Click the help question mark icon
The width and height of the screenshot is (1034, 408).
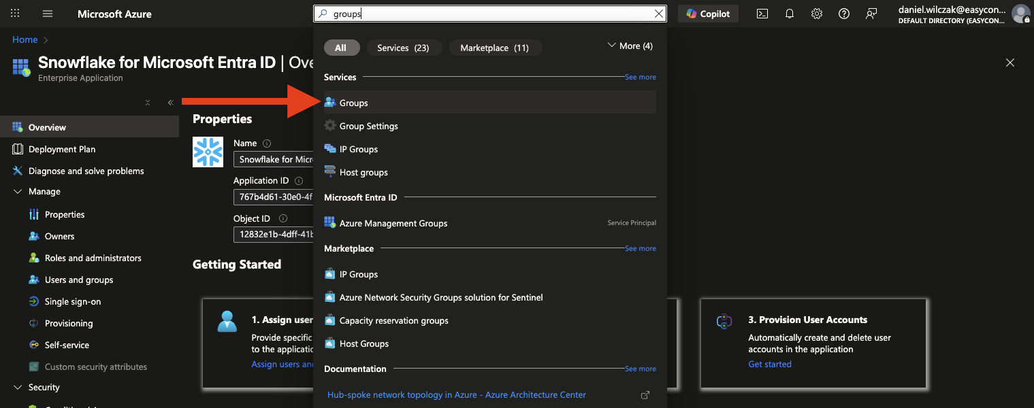[844, 14]
